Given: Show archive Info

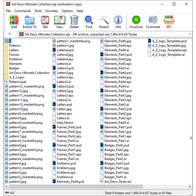Looking at the screenshot, I should tap(118, 22).
